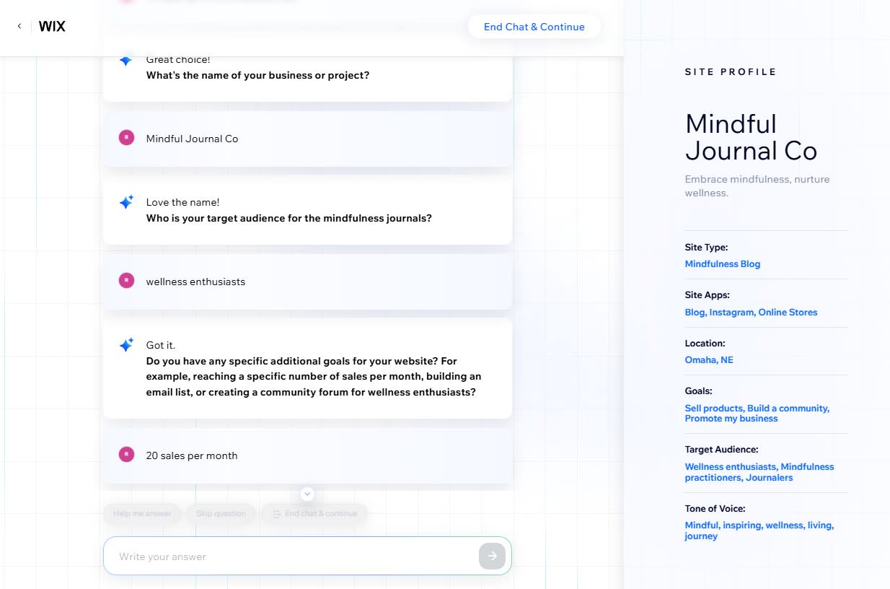Click the Site Type: label

click(x=706, y=248)
